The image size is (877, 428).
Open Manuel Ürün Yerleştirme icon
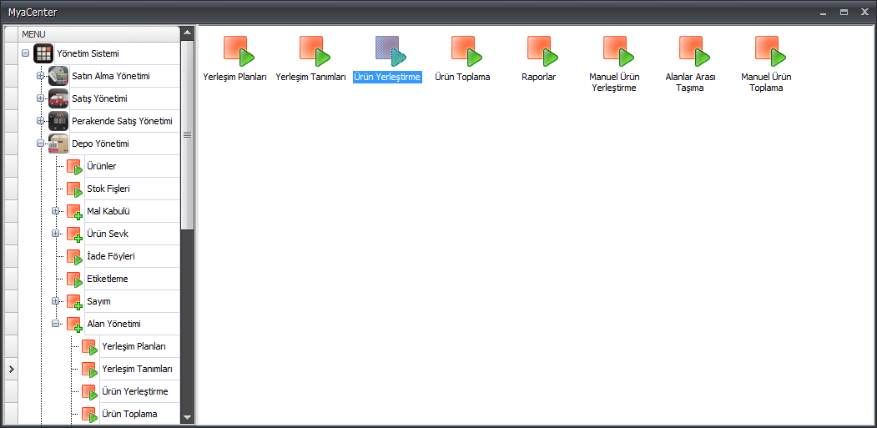(x=618, y=51)
